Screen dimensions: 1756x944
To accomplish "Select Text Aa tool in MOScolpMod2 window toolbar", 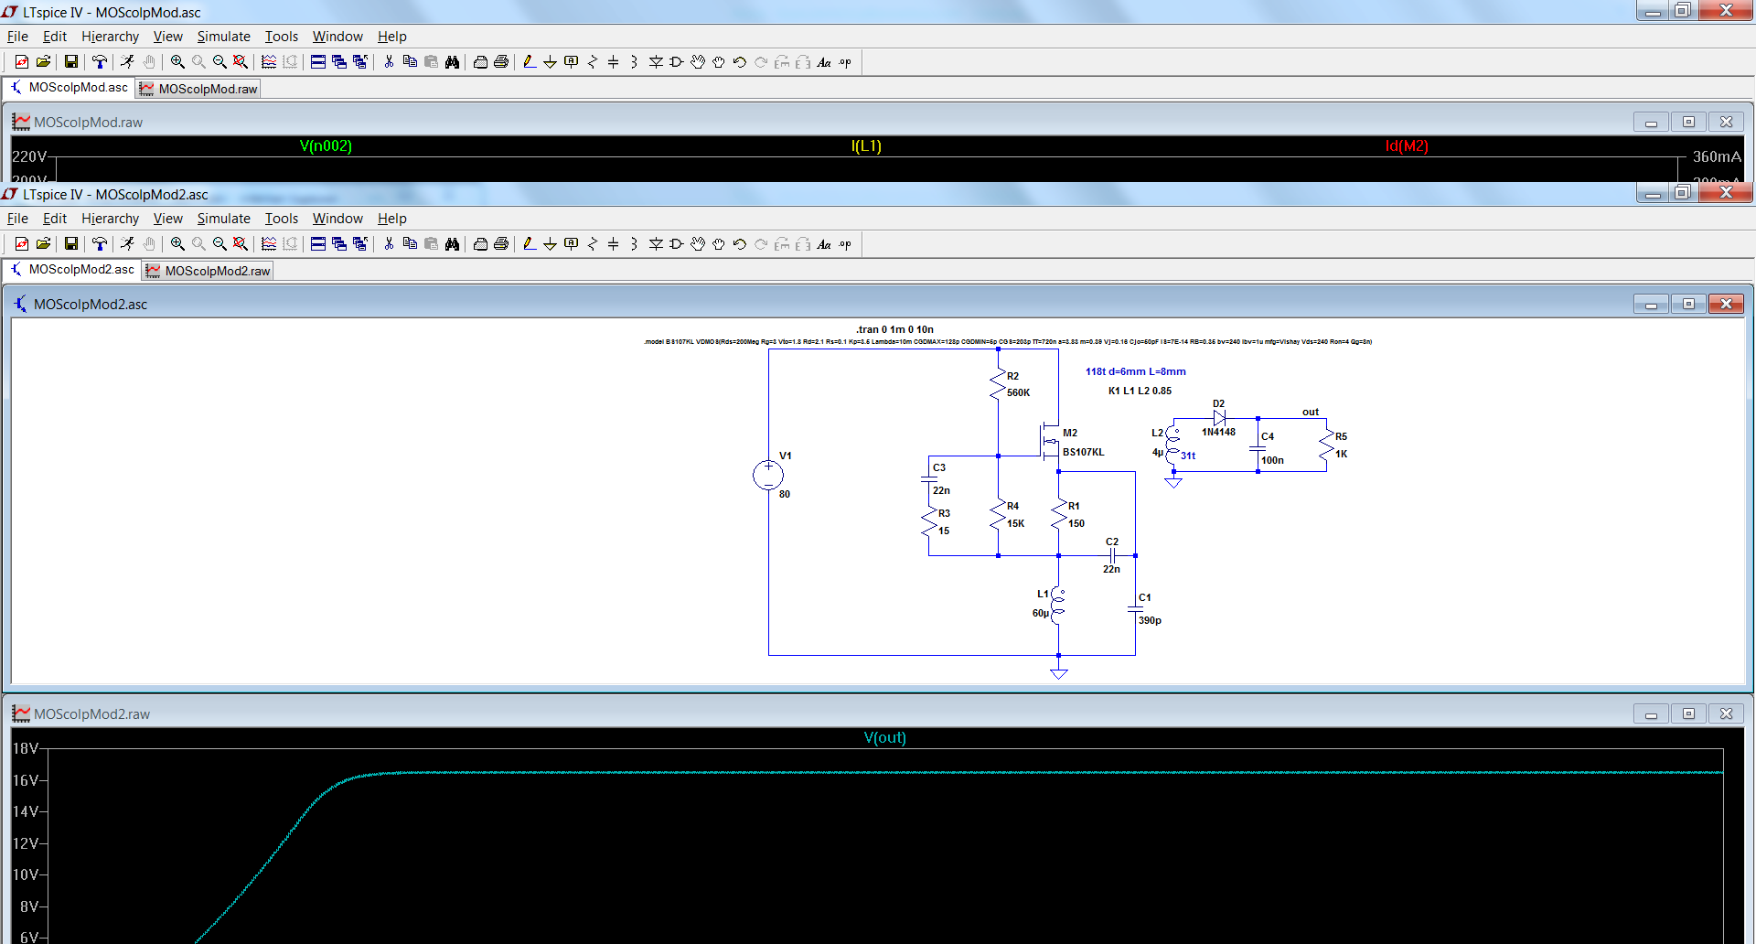I will tap(824, 244).
